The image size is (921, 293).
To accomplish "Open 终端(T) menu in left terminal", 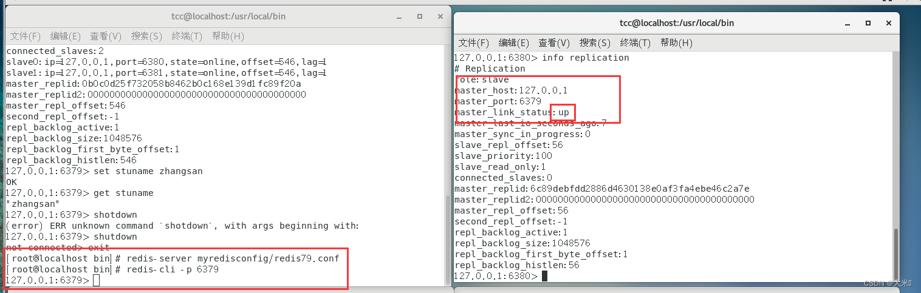I will [187, 36].
